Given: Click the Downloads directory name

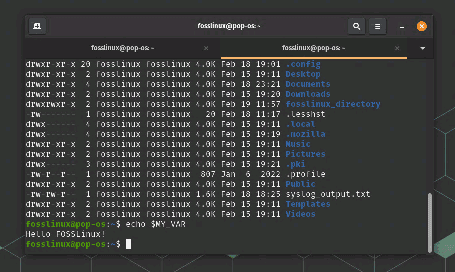Looking at the screenshot, I should [308, 94].
